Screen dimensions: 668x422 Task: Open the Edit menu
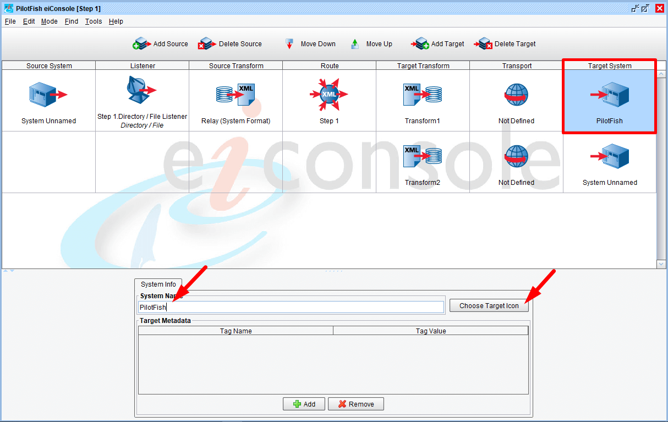(29, 21)
